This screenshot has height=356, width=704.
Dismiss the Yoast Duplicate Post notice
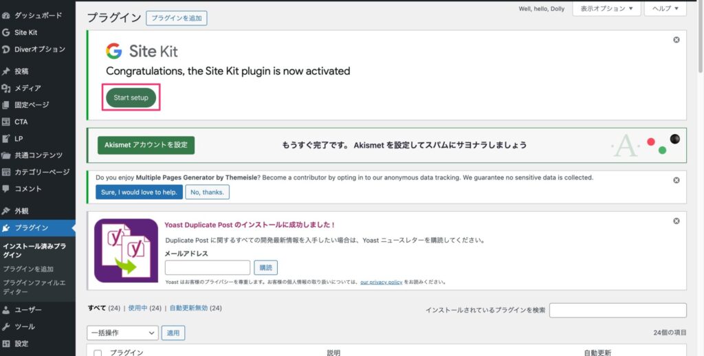pyautogui.click(x=676, y=221)
